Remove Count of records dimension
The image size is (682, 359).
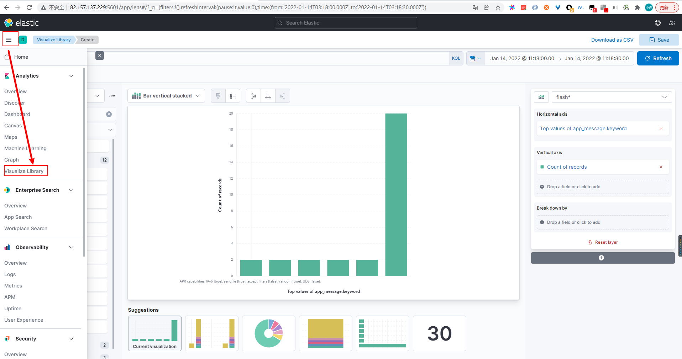pos(661,167)
